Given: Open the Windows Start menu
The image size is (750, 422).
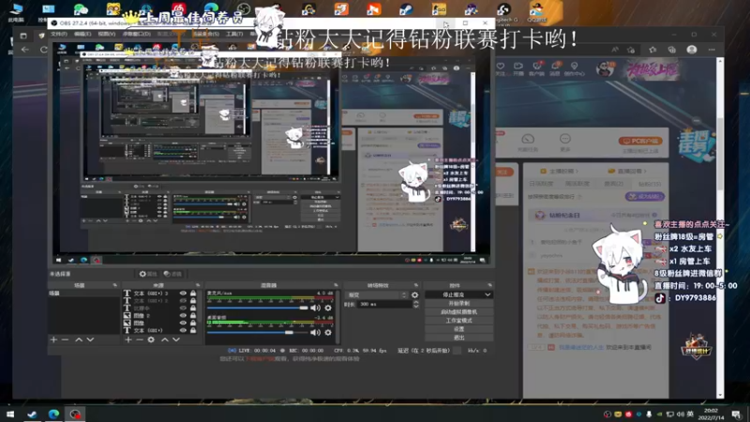Looking at the screenshot, I should pyautogui.click(x=10, y=414).
